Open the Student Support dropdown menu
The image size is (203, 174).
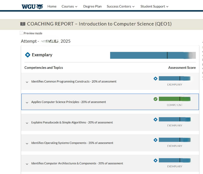[154, 6]
